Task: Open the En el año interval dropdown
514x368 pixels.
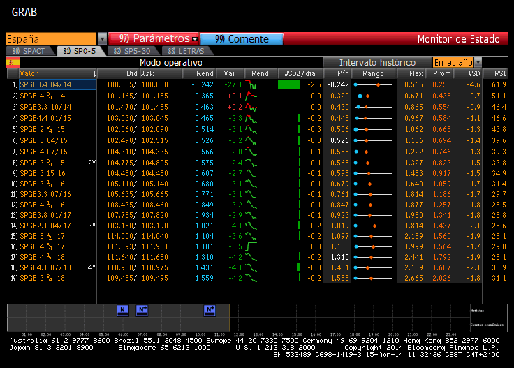Action: coord(478,62)
